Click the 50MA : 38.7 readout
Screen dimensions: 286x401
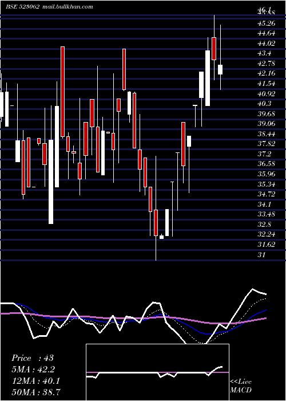(x=36, y=392)
